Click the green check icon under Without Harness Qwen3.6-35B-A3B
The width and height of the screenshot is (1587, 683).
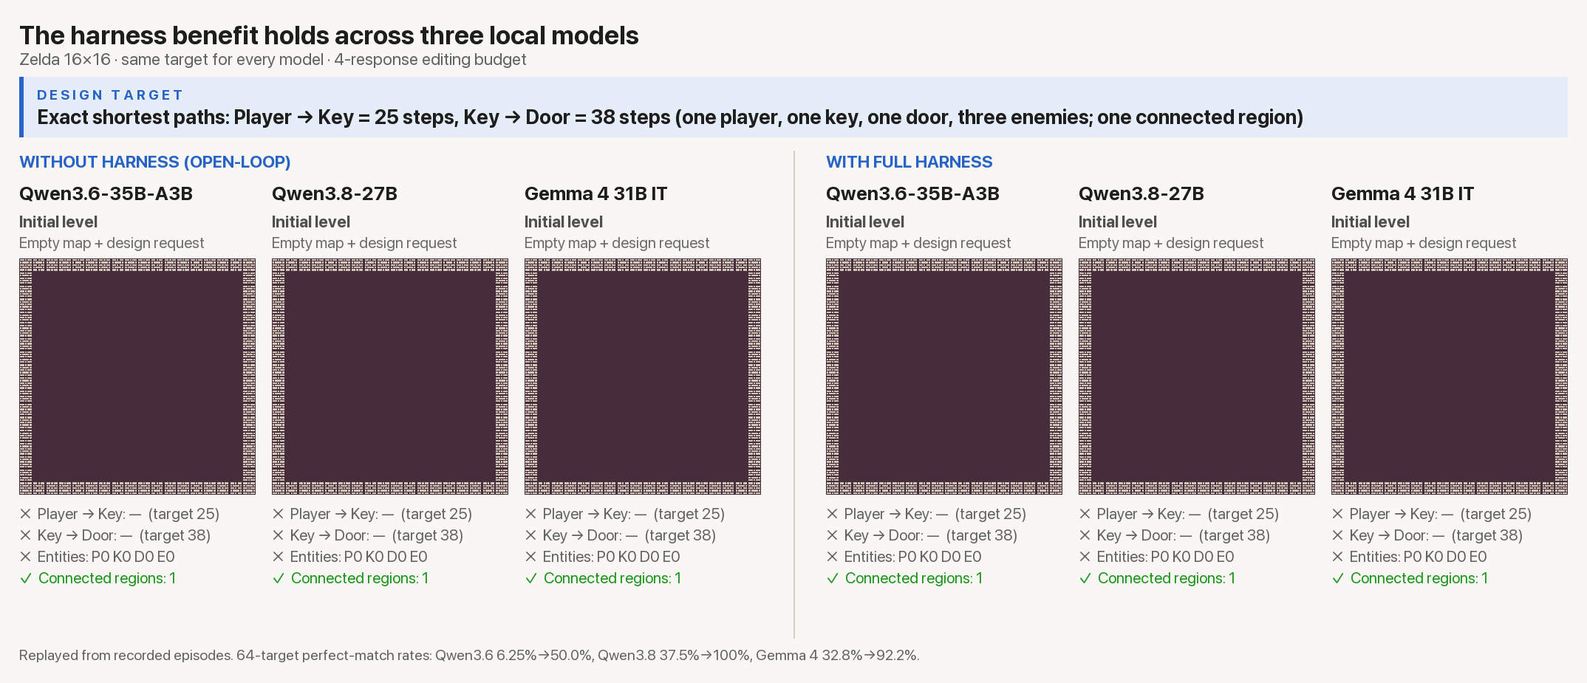pos(26,579)
